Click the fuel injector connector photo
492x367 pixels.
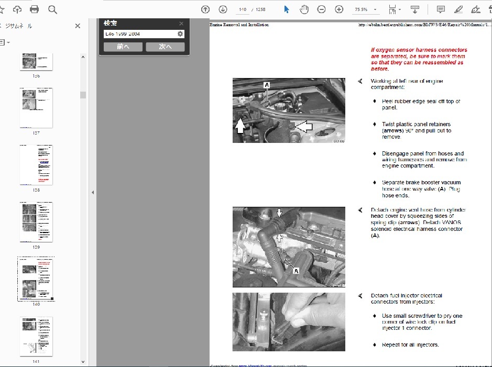point(289,322)
